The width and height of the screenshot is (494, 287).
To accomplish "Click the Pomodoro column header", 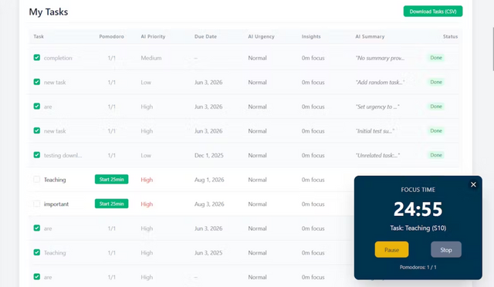I will point(111,36).
